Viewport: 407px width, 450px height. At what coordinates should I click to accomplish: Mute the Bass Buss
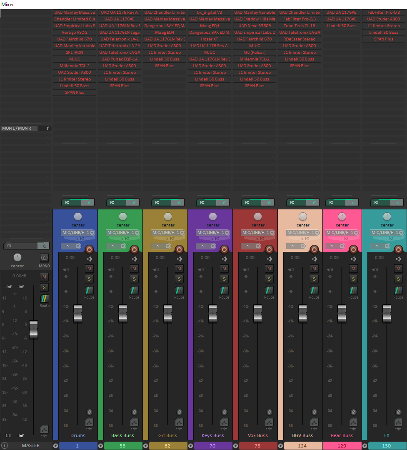pyautogui.click(x=134, y=269)
